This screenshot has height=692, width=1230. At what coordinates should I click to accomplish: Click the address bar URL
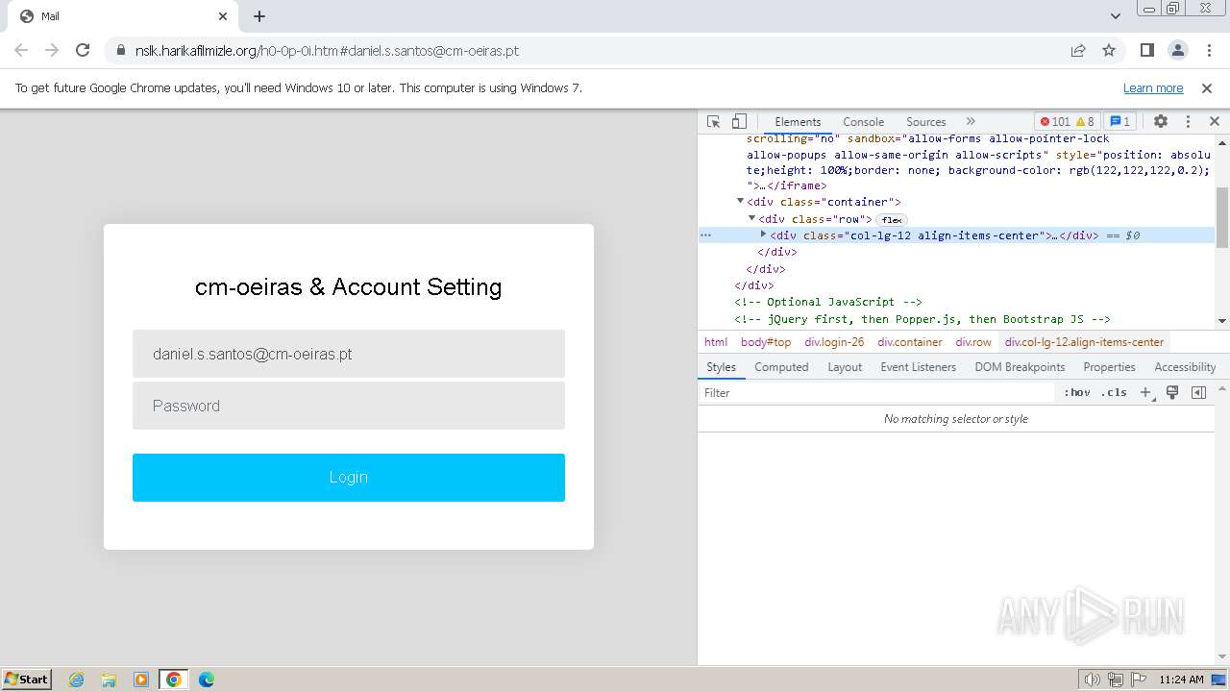click(x=327, y=51)
